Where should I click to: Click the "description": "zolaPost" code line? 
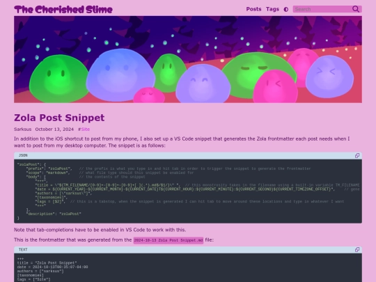tap(54, 214)
